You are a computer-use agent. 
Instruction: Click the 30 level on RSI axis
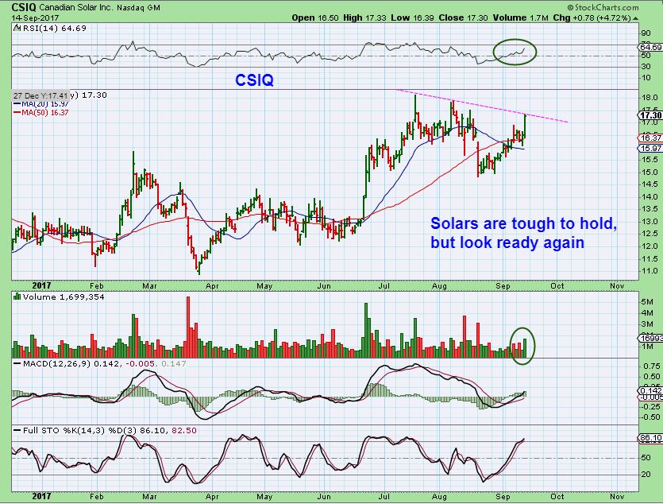[x=646, y=67]
